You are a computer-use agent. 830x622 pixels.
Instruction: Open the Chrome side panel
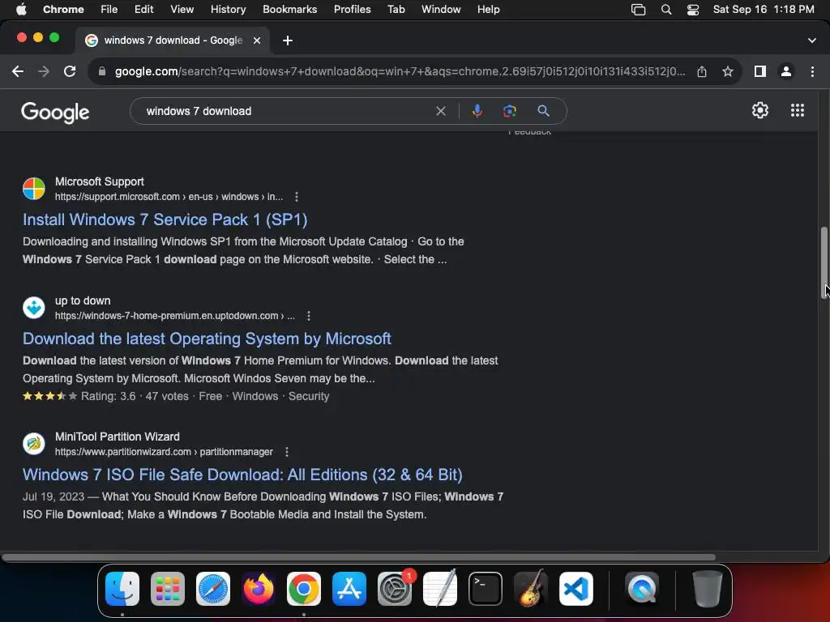click(760, 71)
